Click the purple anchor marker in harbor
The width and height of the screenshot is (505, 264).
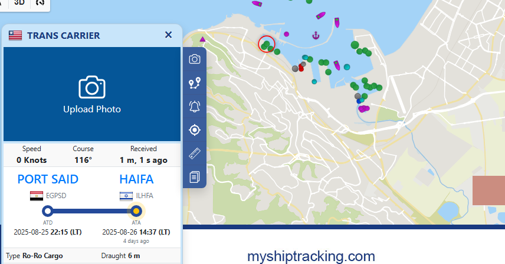click(316, 35)
